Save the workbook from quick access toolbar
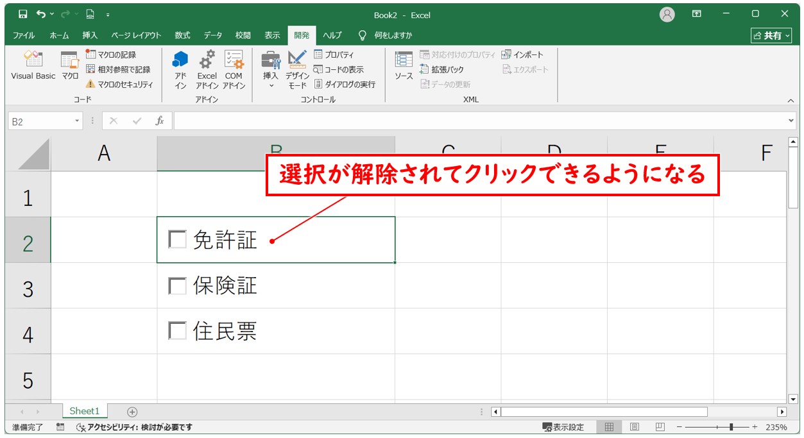Screen dimensions: 804x438 22,14
